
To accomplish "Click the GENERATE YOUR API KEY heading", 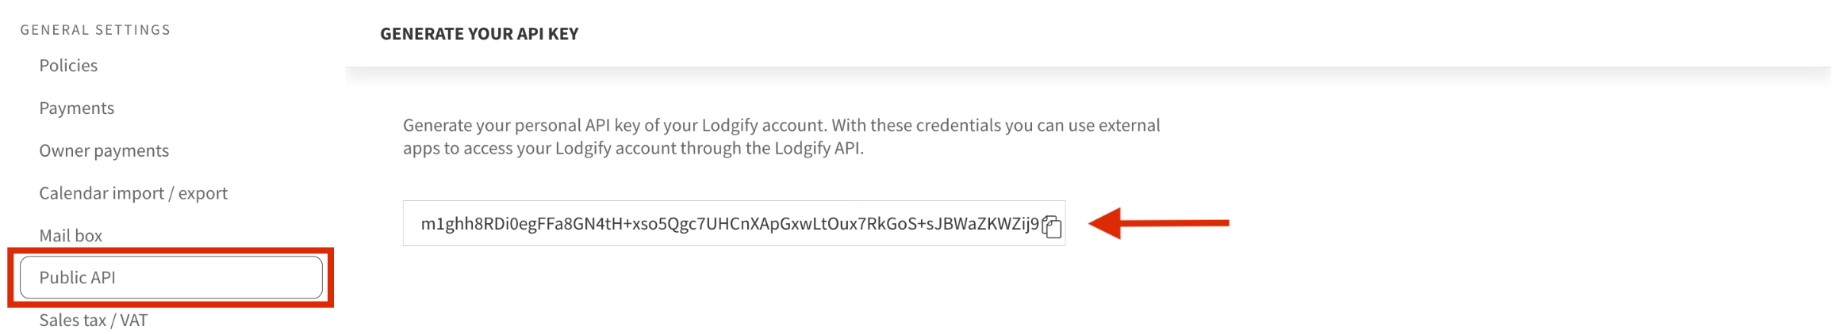I will 479,34.
